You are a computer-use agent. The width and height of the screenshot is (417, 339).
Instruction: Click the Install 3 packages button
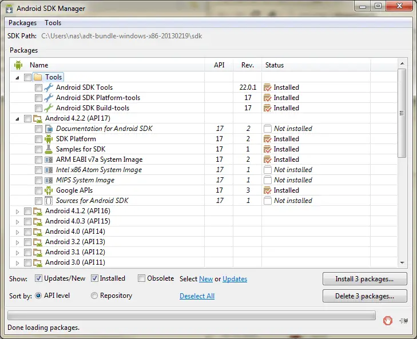[364, 279]
